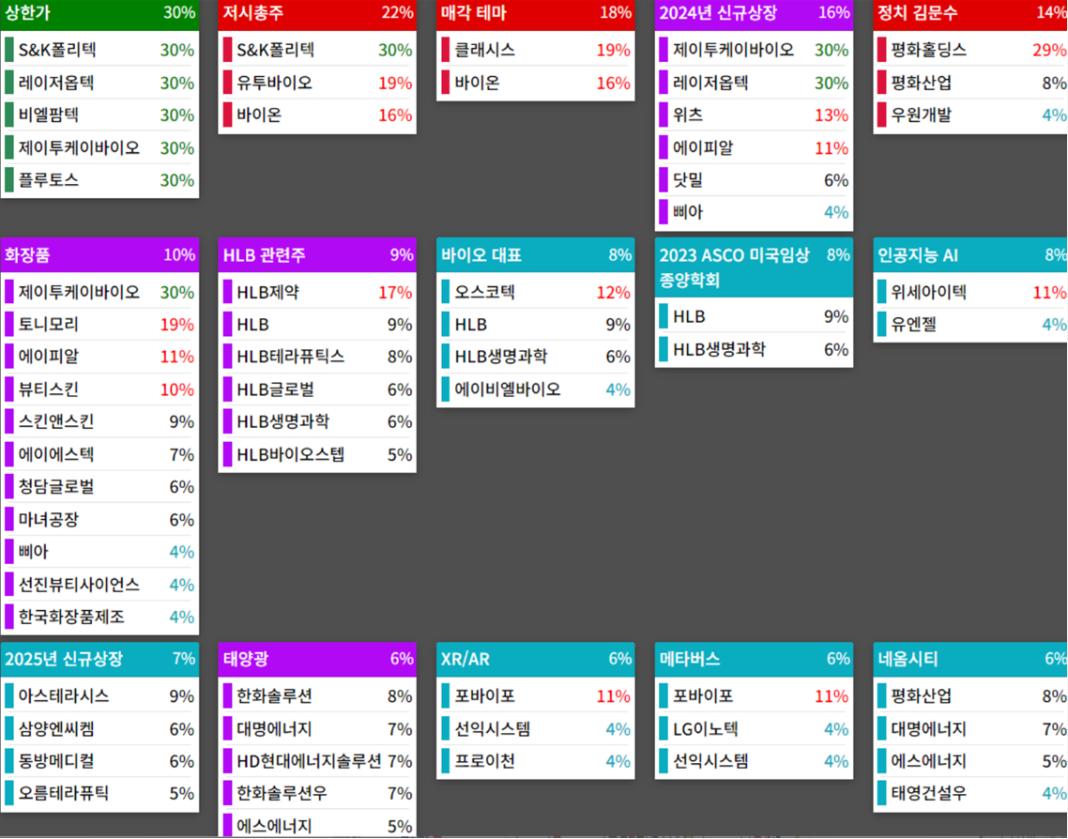The height and width of the screenshot is (839, 1068).
Task: Open the 화장품 theme header
Action: (x=99, y=254)
